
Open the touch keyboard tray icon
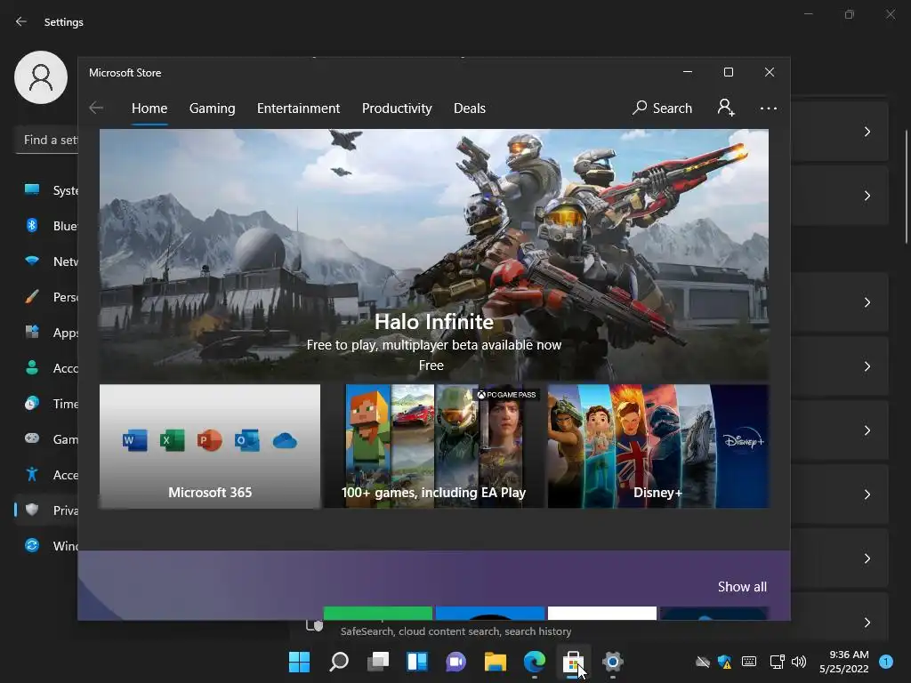pyautogui.click(x=749, y=662)
